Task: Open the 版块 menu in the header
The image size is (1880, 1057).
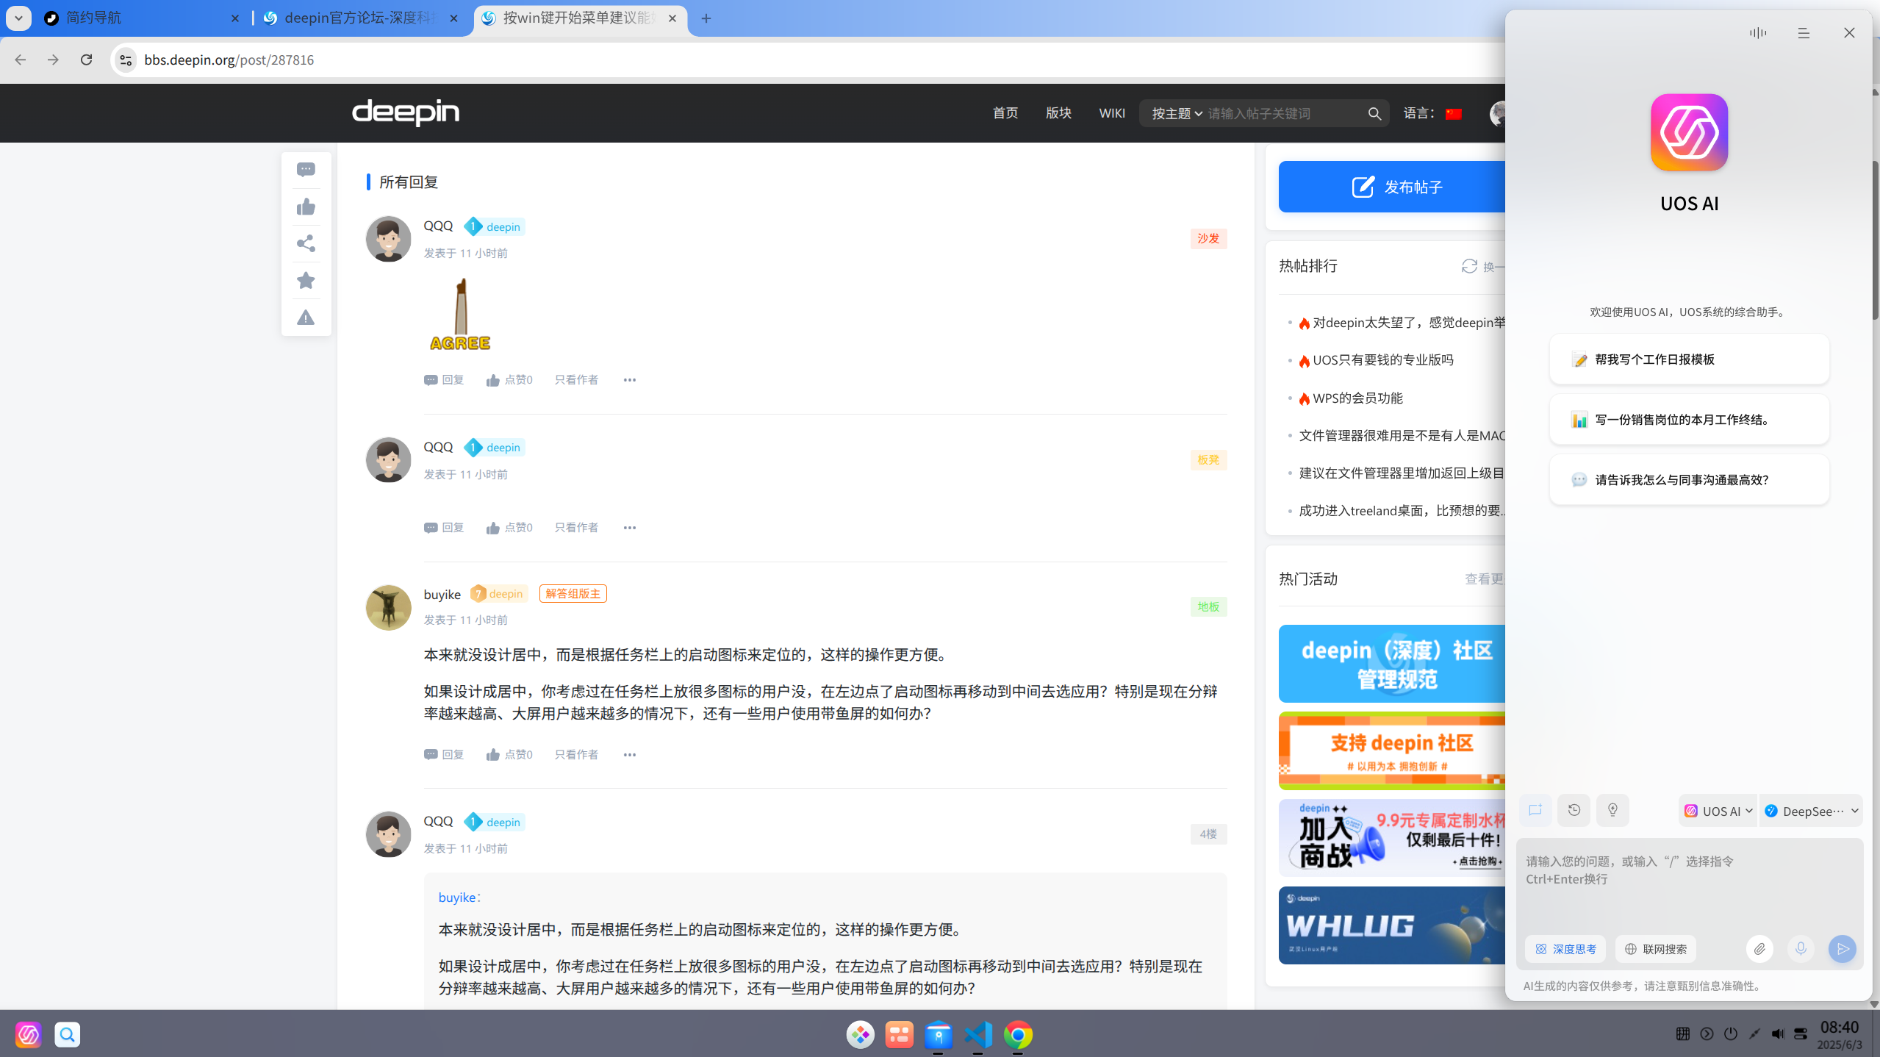Action: point(1058,113)
